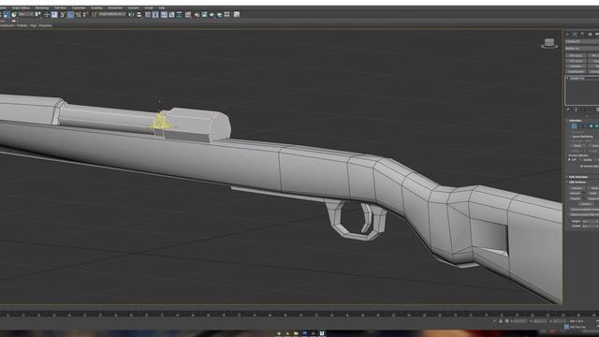Open the Interactive menu
The height and width of the screenshot is (337, 599).
115,7
